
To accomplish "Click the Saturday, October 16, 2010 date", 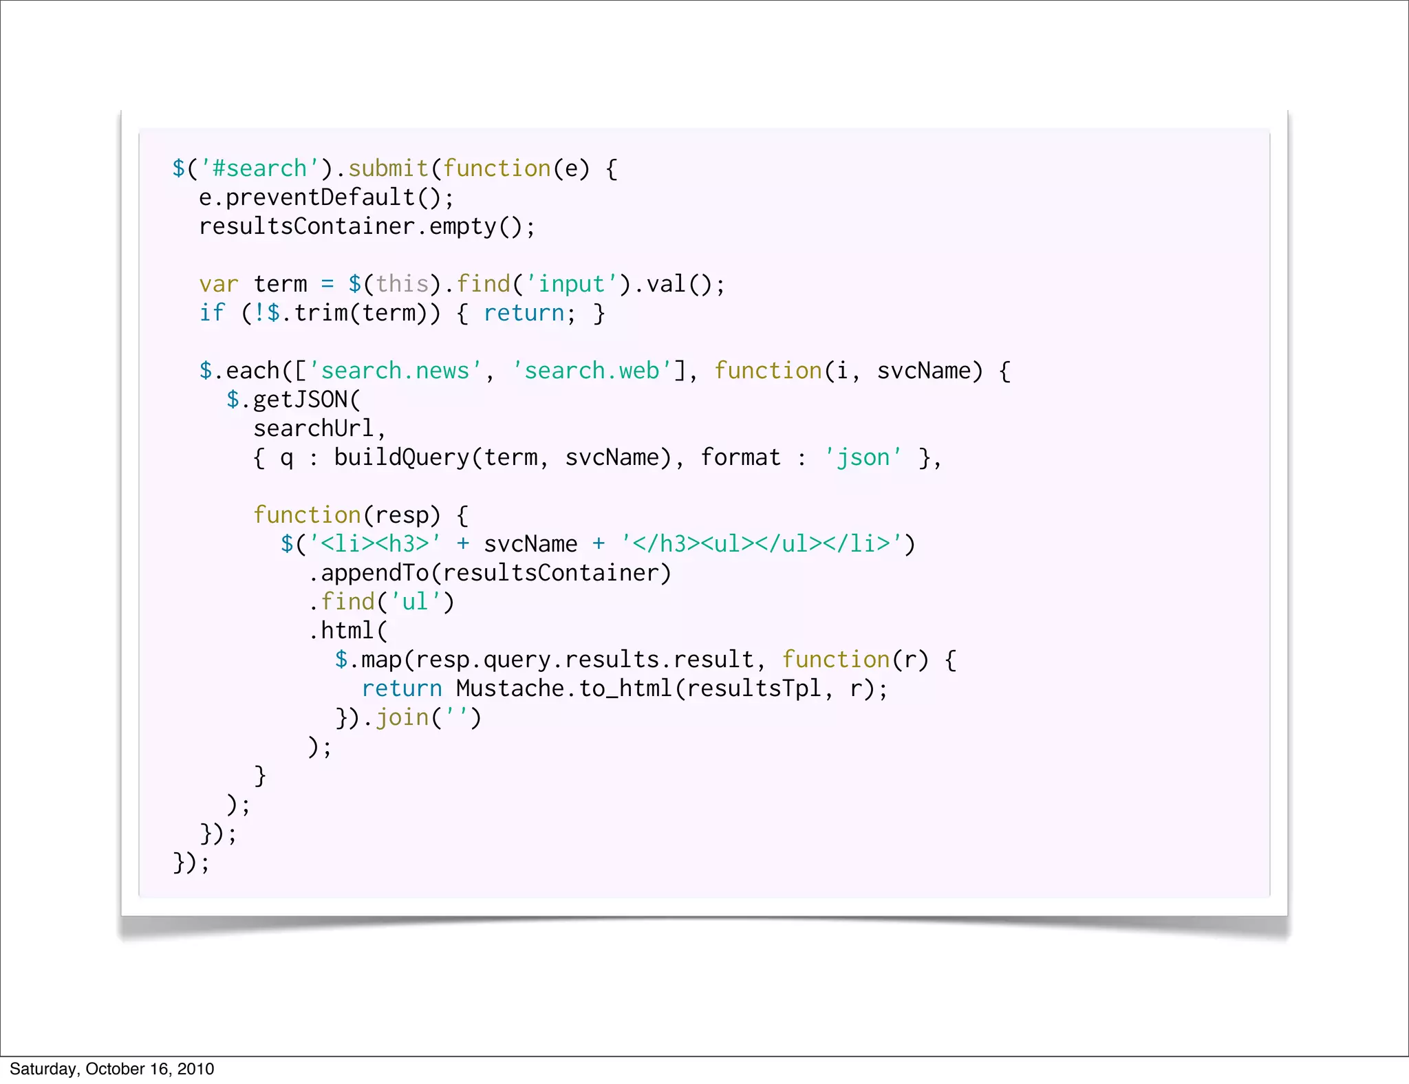I will pyautogui.click(x=111, y=1069).
